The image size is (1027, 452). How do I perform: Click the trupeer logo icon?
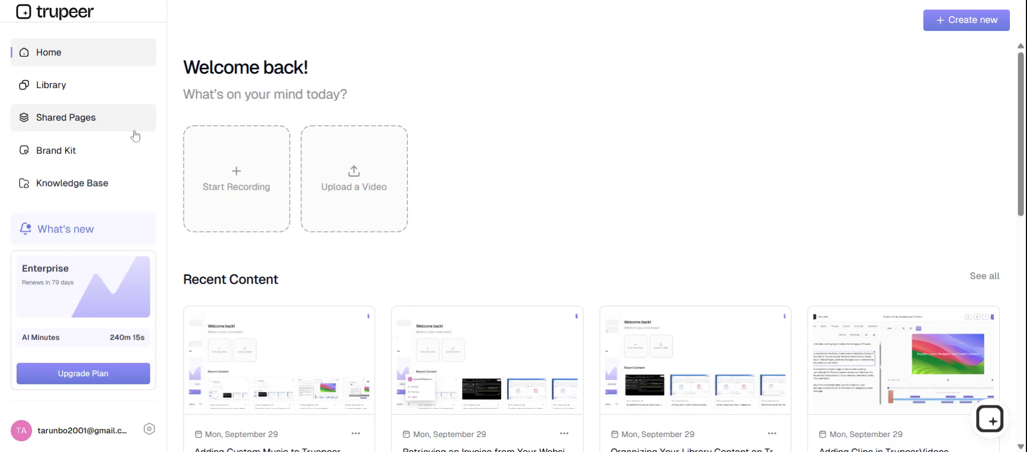coord(24,11)
